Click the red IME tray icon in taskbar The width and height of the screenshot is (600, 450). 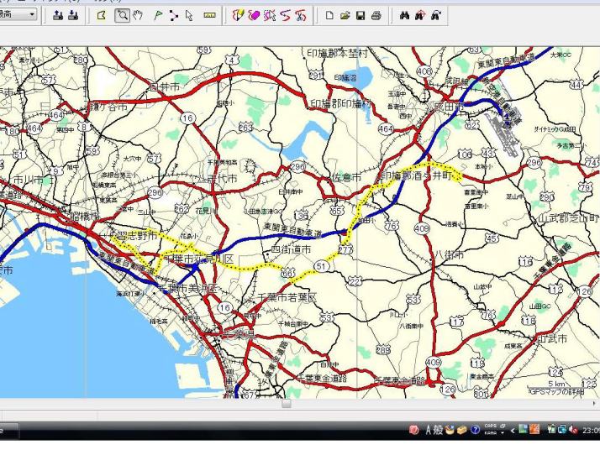pyautogui.click(x=414, y=430)
